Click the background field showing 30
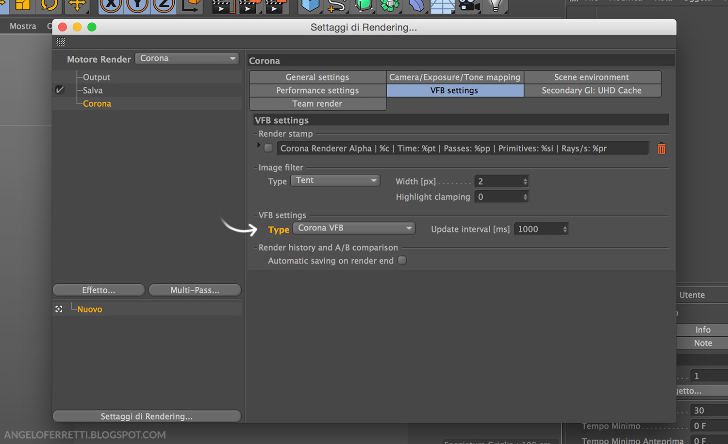Viewport: 728px width, 444px height. pos(709,411)
